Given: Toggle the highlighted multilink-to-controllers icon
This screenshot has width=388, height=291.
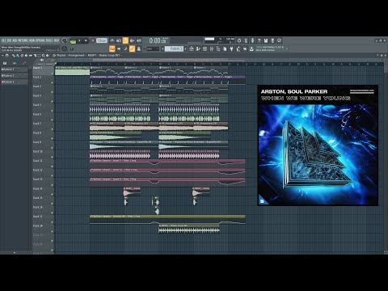Looking at the screenshot, I should coord(132,48).
